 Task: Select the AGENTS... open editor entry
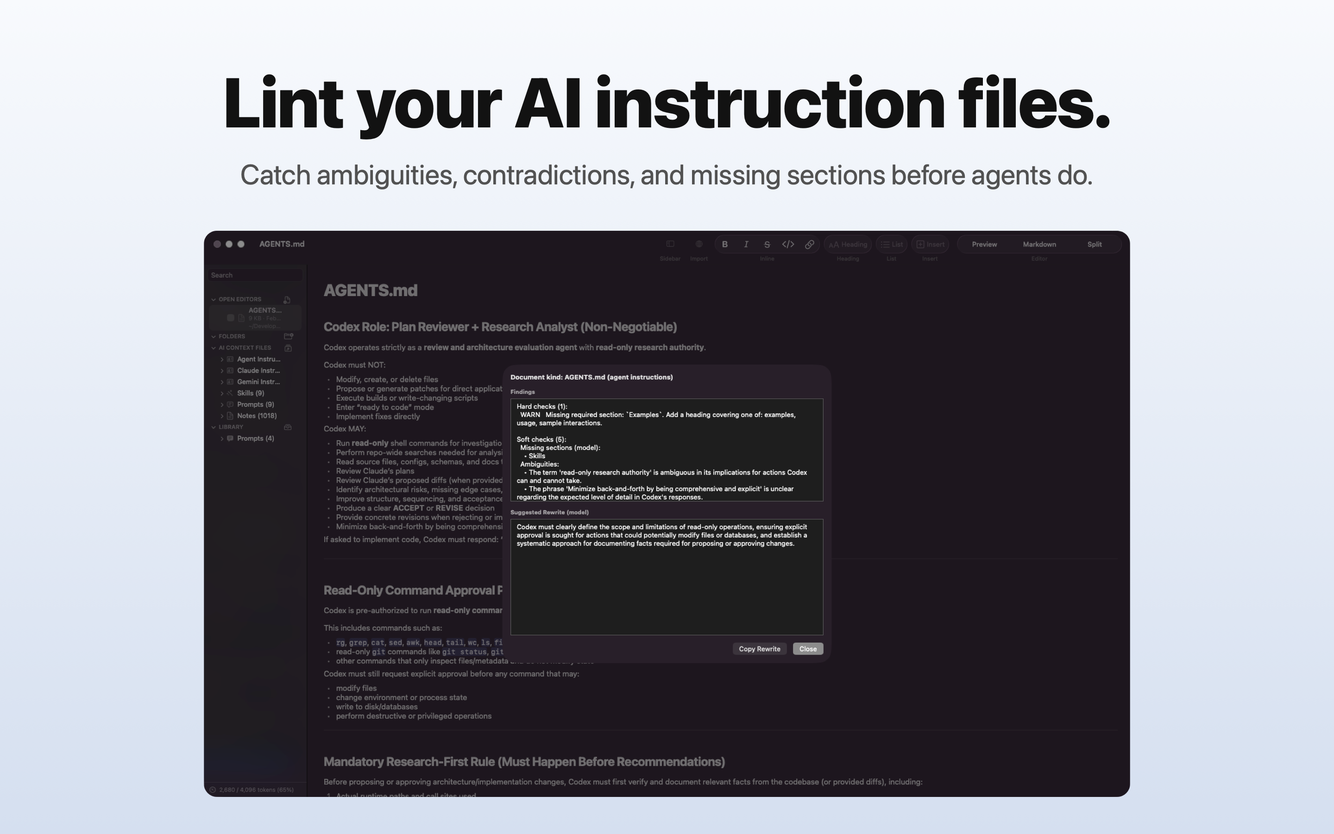255,318
